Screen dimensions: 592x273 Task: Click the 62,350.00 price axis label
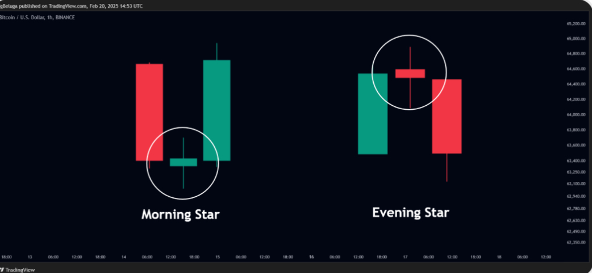576,243
